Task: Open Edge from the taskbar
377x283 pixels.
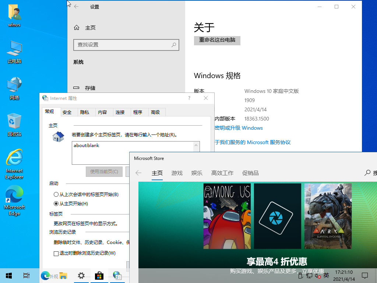Action: coord(45,276)
